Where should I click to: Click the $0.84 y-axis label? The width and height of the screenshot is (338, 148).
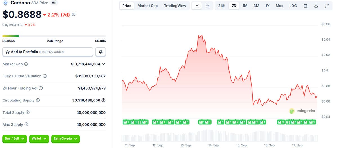tap(326, 117)
